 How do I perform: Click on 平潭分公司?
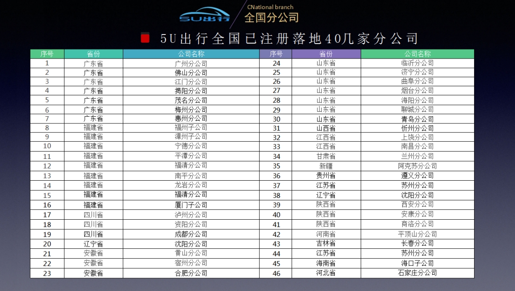191,156
